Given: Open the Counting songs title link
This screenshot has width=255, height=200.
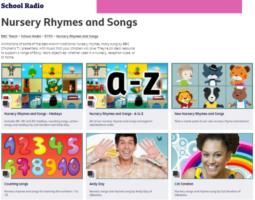Looking at the screenshot, I should 16,184.
